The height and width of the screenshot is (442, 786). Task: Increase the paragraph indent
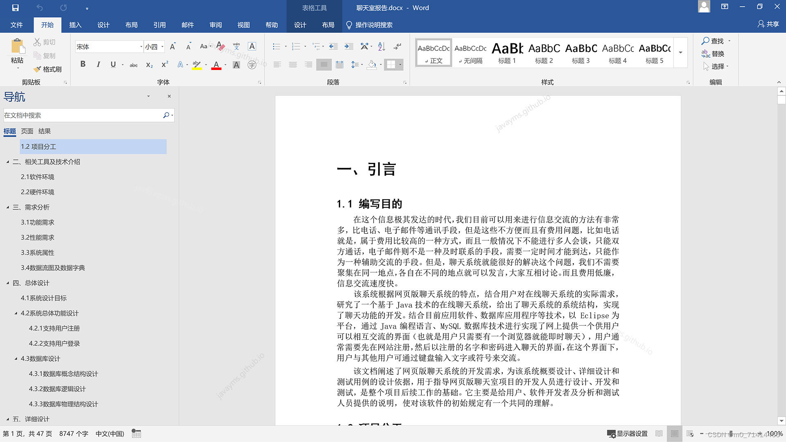coord(349,47)
